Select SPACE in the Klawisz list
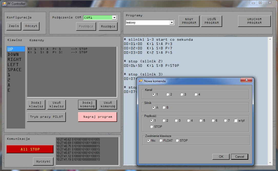 click(x=15, y=70)
